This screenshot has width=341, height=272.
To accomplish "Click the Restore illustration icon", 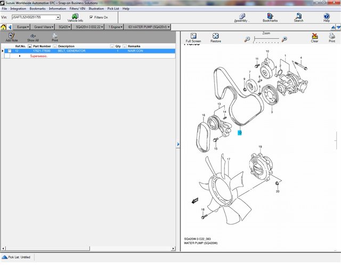I will (x=216, y=36).
